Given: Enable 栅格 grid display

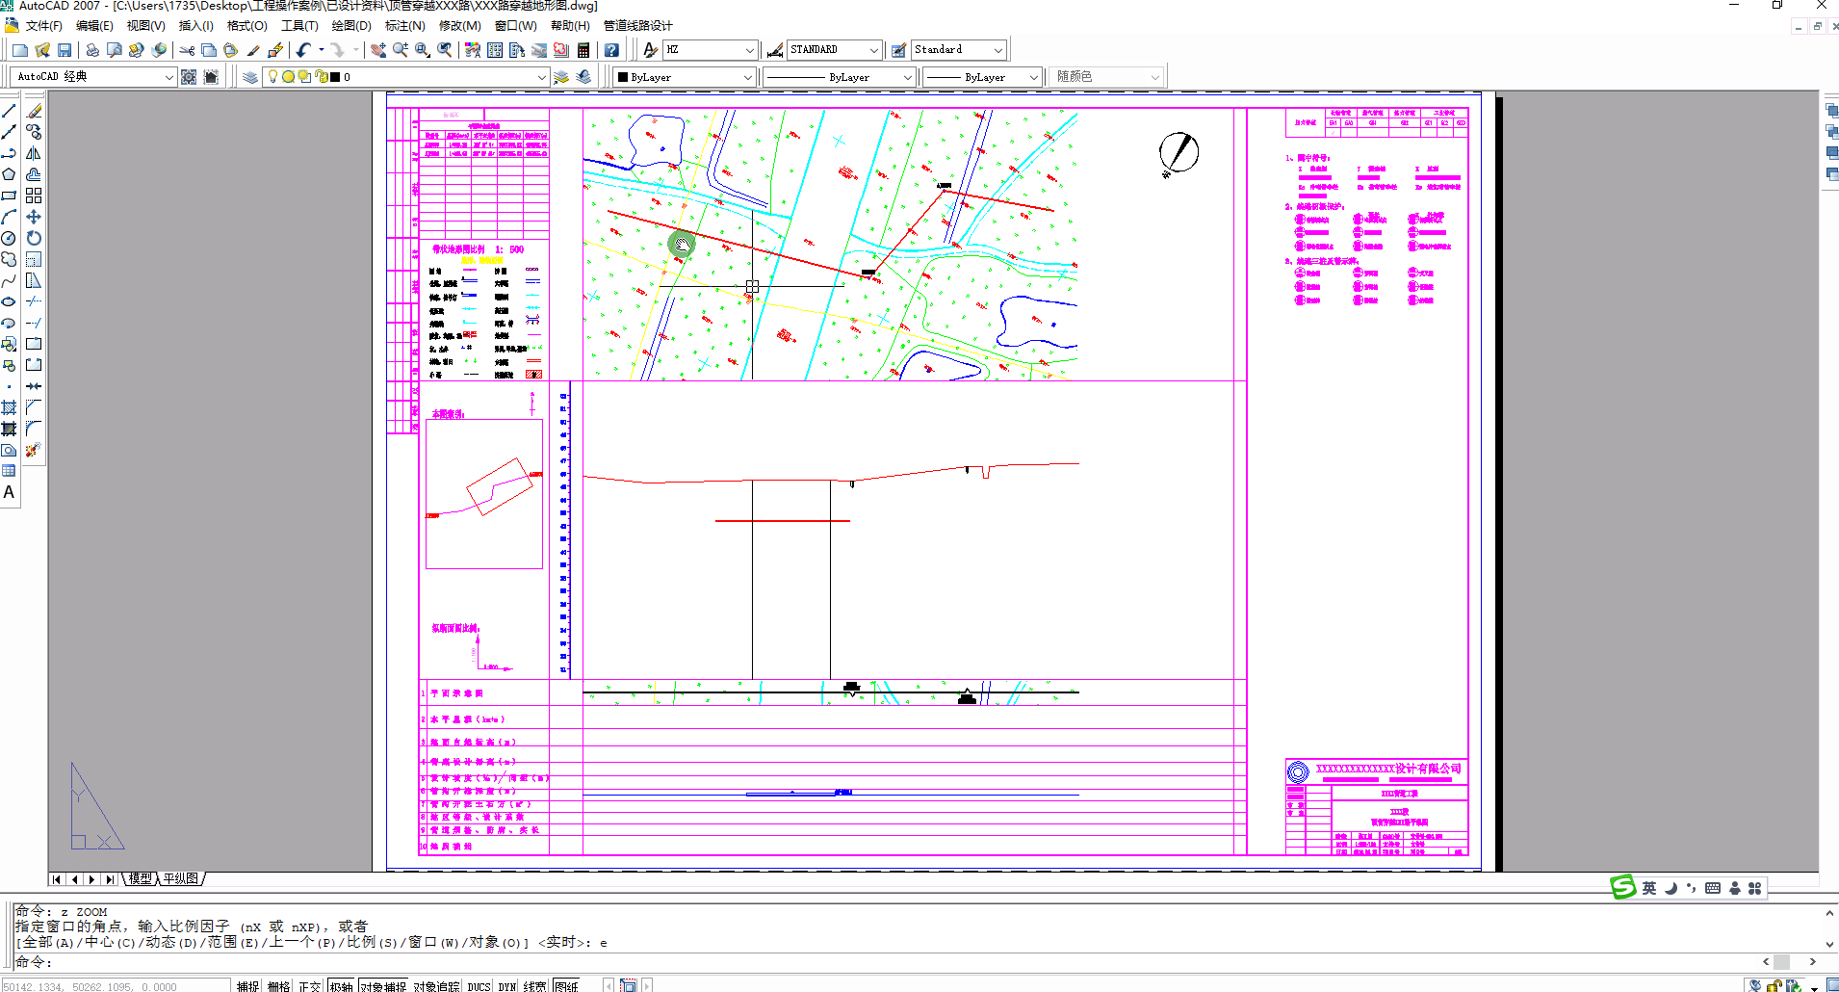Looking at the screenshot, I should (278, 985).
